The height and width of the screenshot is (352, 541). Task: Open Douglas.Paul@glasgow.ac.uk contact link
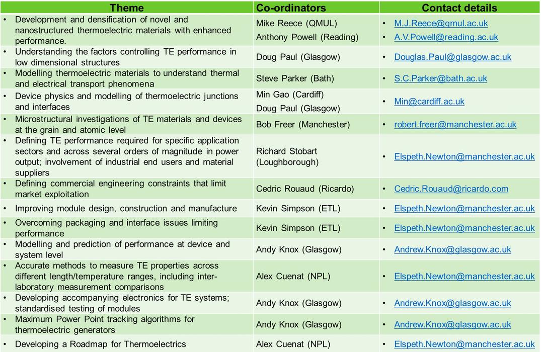(452, 57)
